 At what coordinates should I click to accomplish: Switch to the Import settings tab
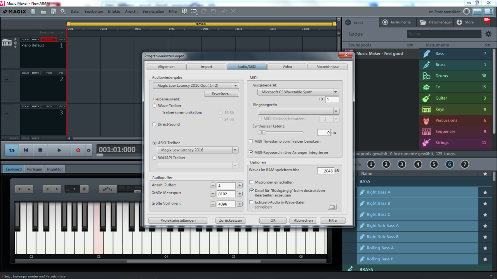(x=206, y=67)
